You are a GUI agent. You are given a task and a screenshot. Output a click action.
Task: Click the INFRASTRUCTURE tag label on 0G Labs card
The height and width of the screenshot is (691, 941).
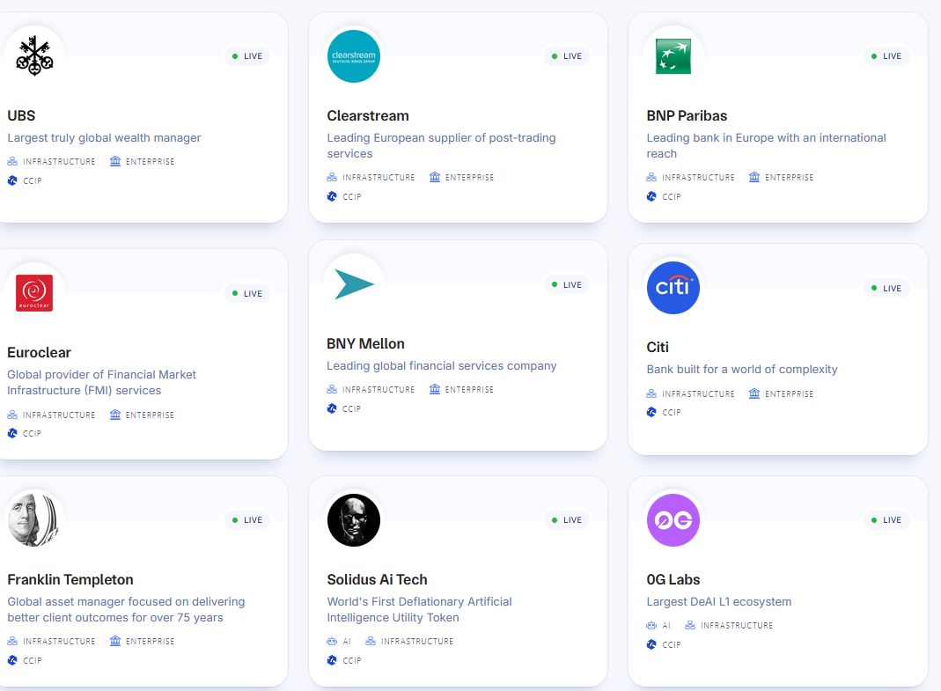point(737,626)
